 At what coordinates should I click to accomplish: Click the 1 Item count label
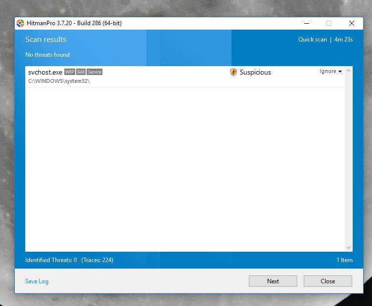click(344, 260)
